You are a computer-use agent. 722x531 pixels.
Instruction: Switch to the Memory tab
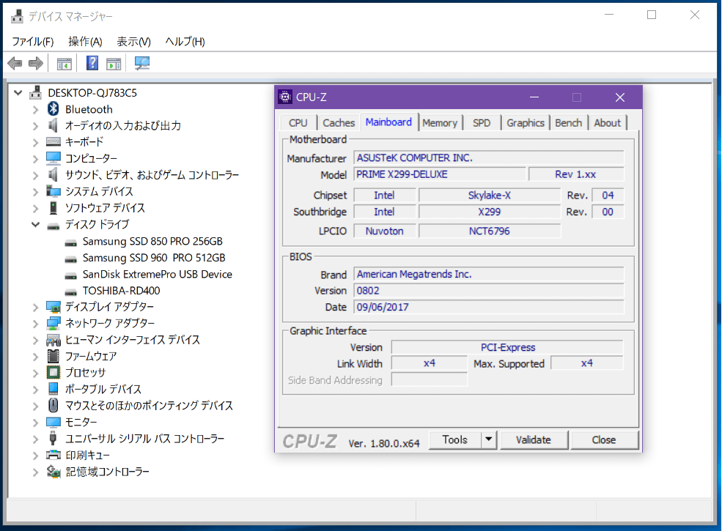pos(440,123)
